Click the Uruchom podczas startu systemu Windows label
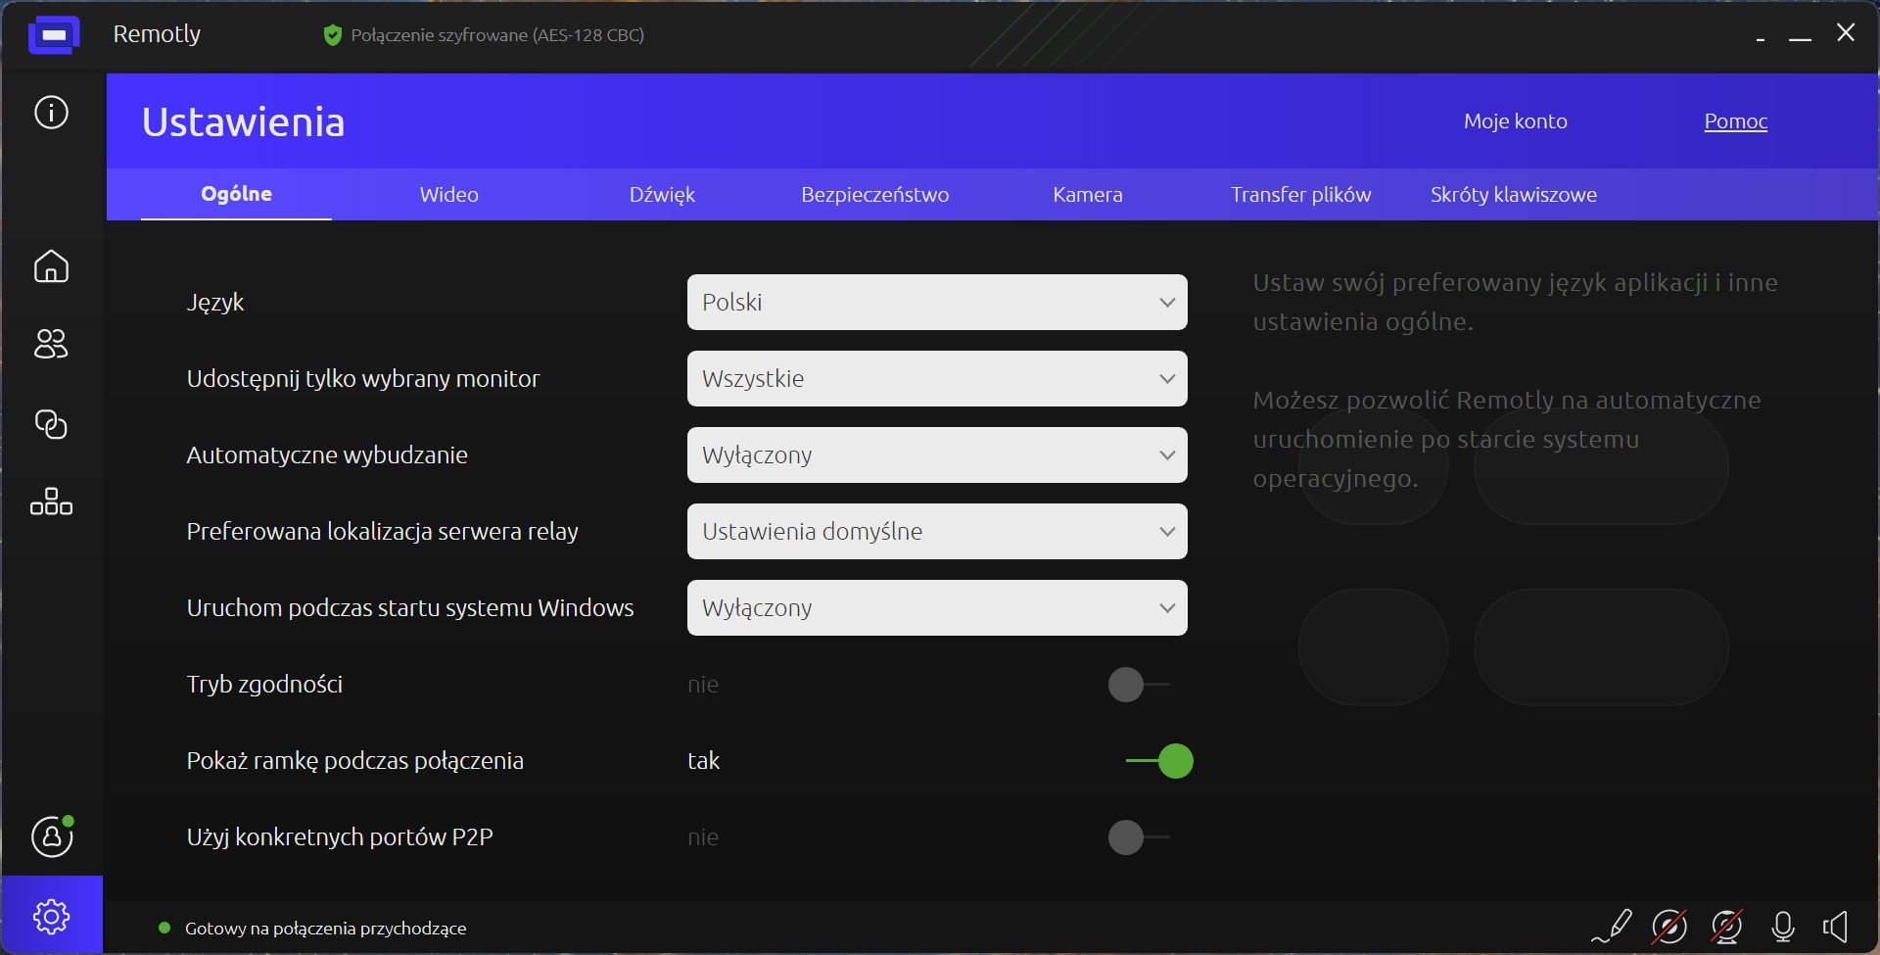 (x=410, y=608)
